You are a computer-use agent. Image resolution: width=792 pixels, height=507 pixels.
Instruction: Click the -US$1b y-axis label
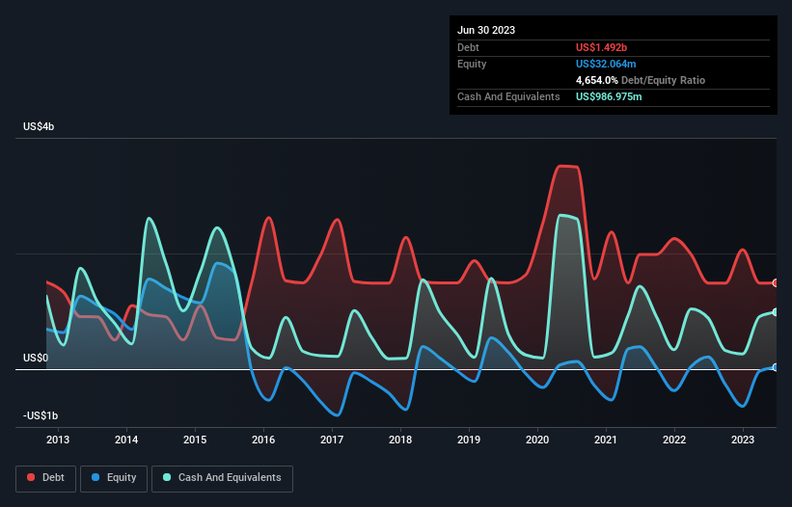[x=41, y=415]
